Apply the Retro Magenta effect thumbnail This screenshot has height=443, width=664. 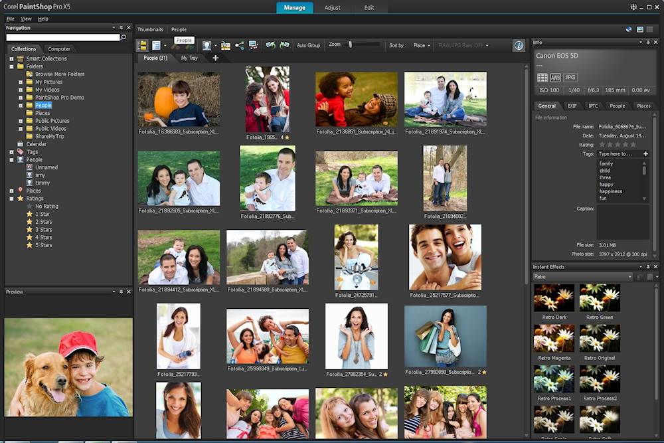(x=554, y=339)
